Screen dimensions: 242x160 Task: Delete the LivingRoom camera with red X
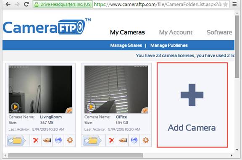coord(36,140)
